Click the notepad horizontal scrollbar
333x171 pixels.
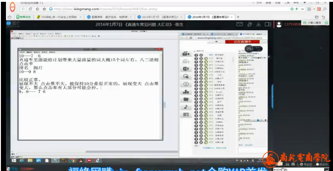click(131, 152)
